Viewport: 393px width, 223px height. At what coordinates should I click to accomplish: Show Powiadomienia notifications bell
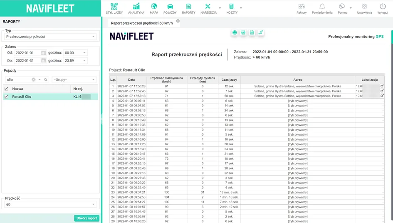tap(322, 8)
